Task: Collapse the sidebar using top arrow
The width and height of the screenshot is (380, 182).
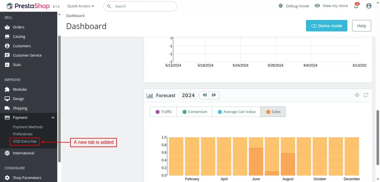Action: 59,14
